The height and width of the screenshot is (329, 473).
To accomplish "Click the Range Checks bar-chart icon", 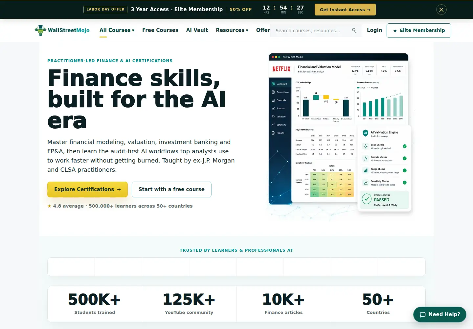I will click(366, 170).
